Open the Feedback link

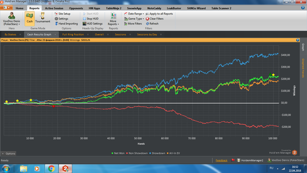(x=221, y=160)
